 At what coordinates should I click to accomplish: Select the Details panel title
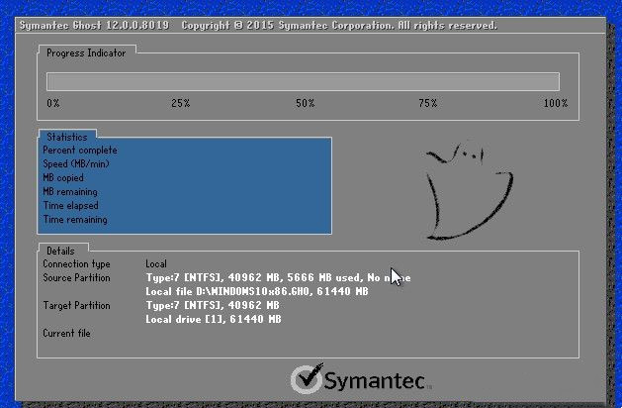coord(60,252)
